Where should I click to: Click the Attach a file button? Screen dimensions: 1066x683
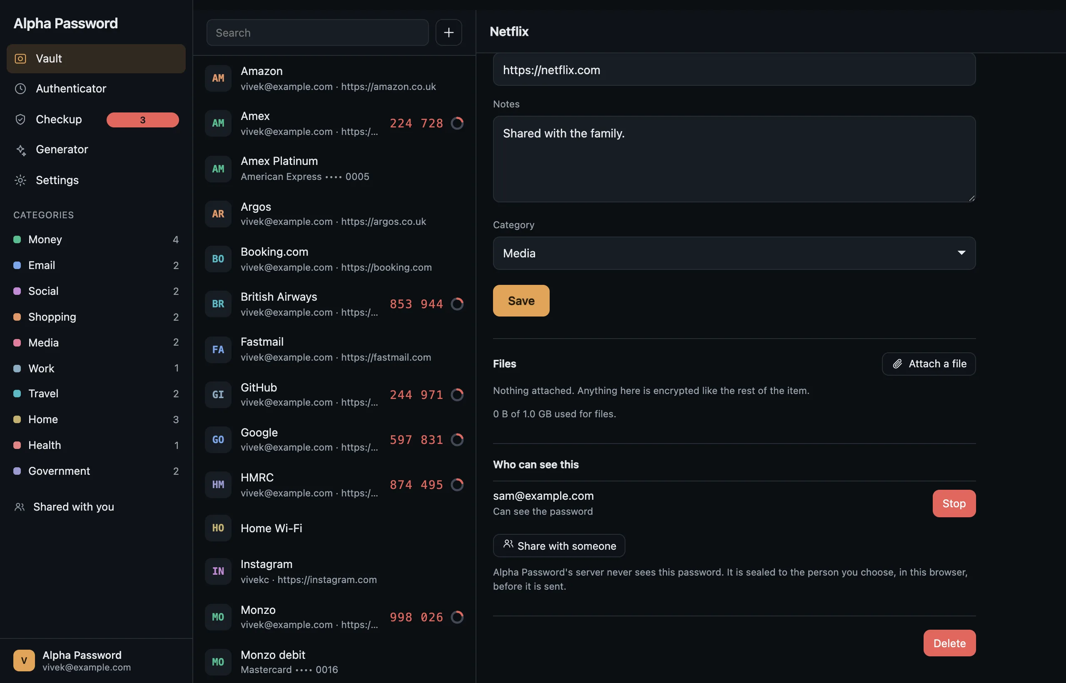[929, 364]
